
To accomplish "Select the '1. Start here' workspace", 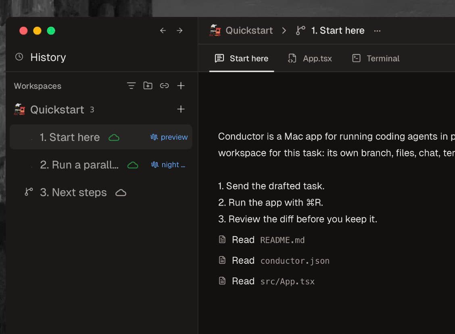I will tap(101, 137).
